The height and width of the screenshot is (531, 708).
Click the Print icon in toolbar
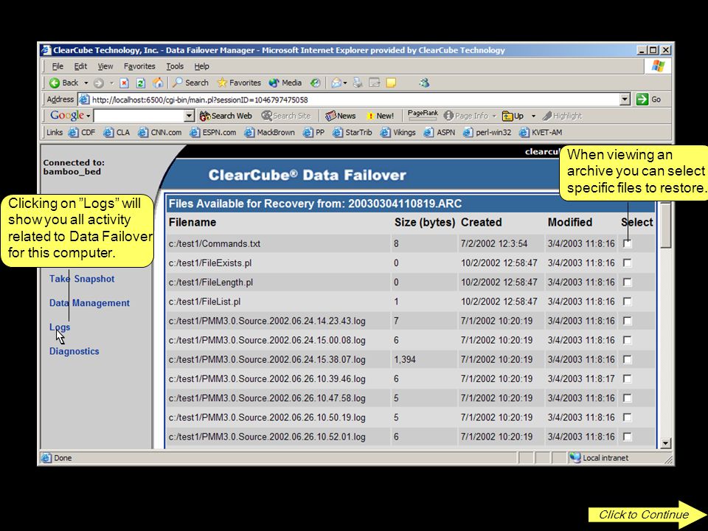tap(358, 83)
